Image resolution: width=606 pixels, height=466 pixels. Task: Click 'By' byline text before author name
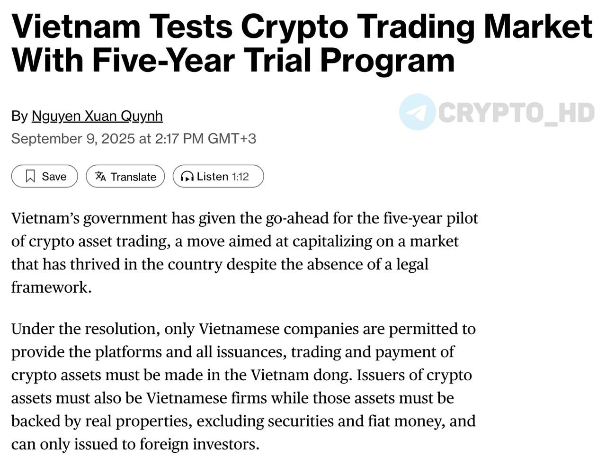click(20, 116)
